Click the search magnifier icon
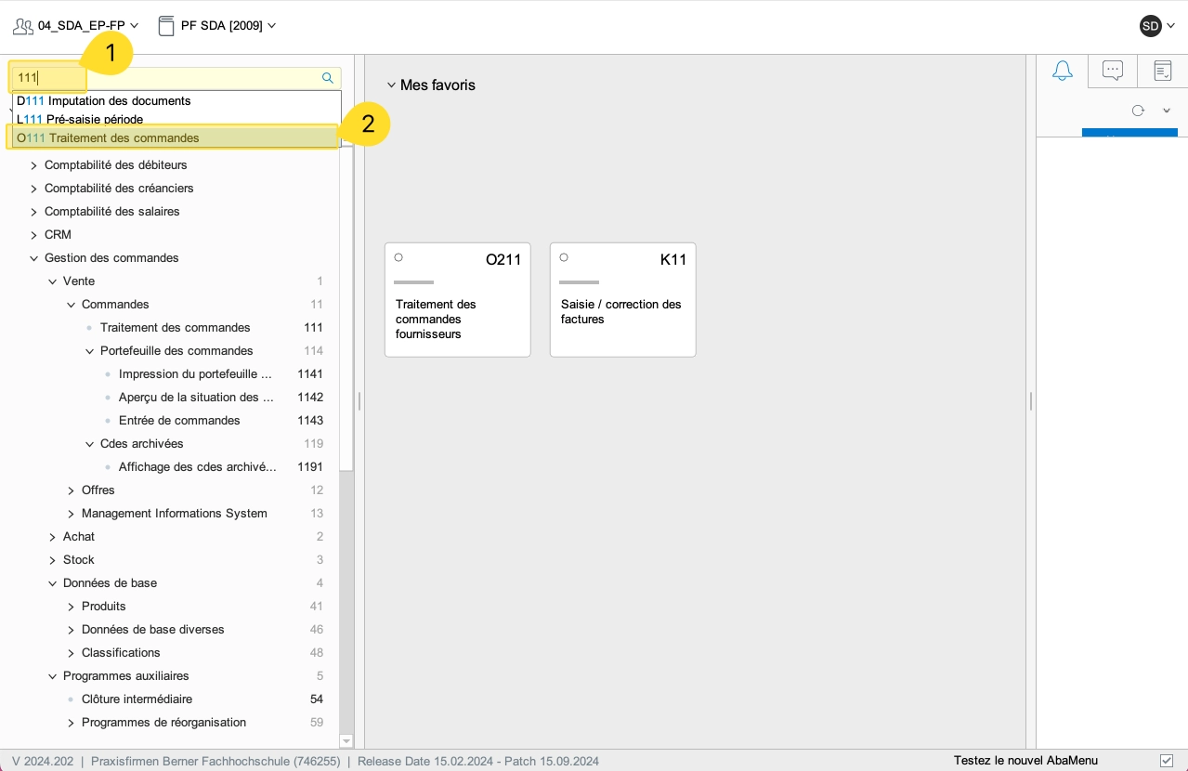 (327, 78)
